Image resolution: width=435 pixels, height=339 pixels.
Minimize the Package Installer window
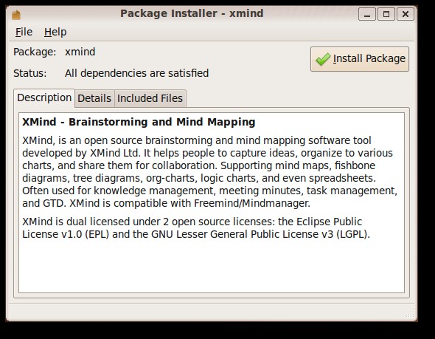click(x=367, y=14)
